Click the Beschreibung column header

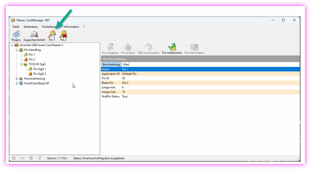(111, 64)
